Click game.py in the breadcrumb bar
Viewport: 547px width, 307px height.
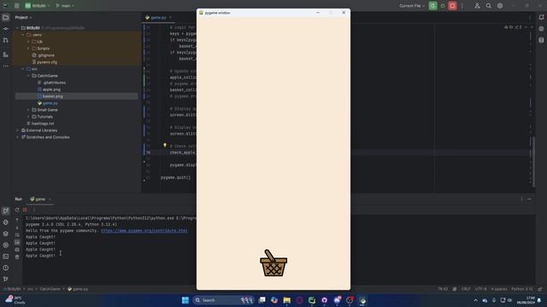tap(78, 289)
